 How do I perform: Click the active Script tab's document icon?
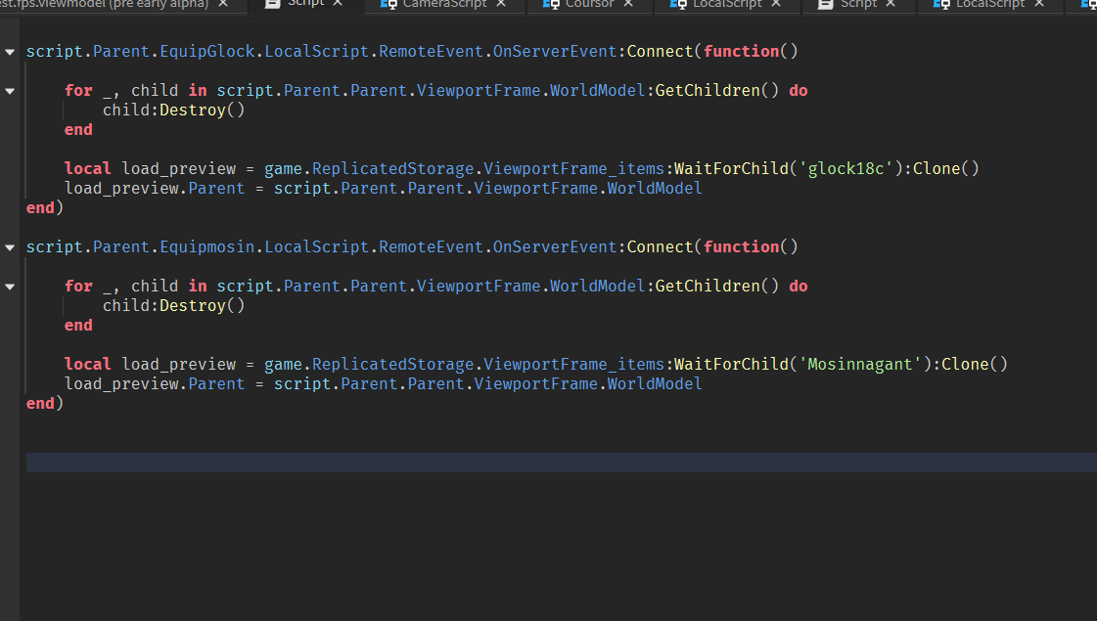[x=273, y=4]
